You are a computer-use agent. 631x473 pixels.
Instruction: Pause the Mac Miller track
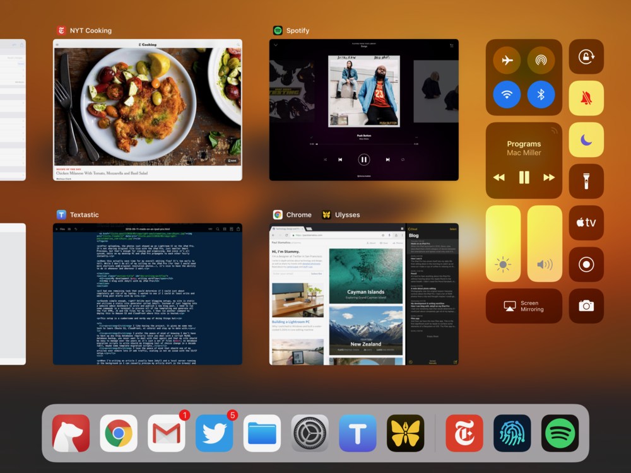[524, 178]
